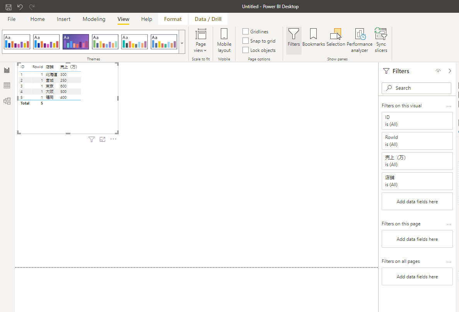Open the File menu
Viewport: 459px width, 312px height.
coord(12,19)
